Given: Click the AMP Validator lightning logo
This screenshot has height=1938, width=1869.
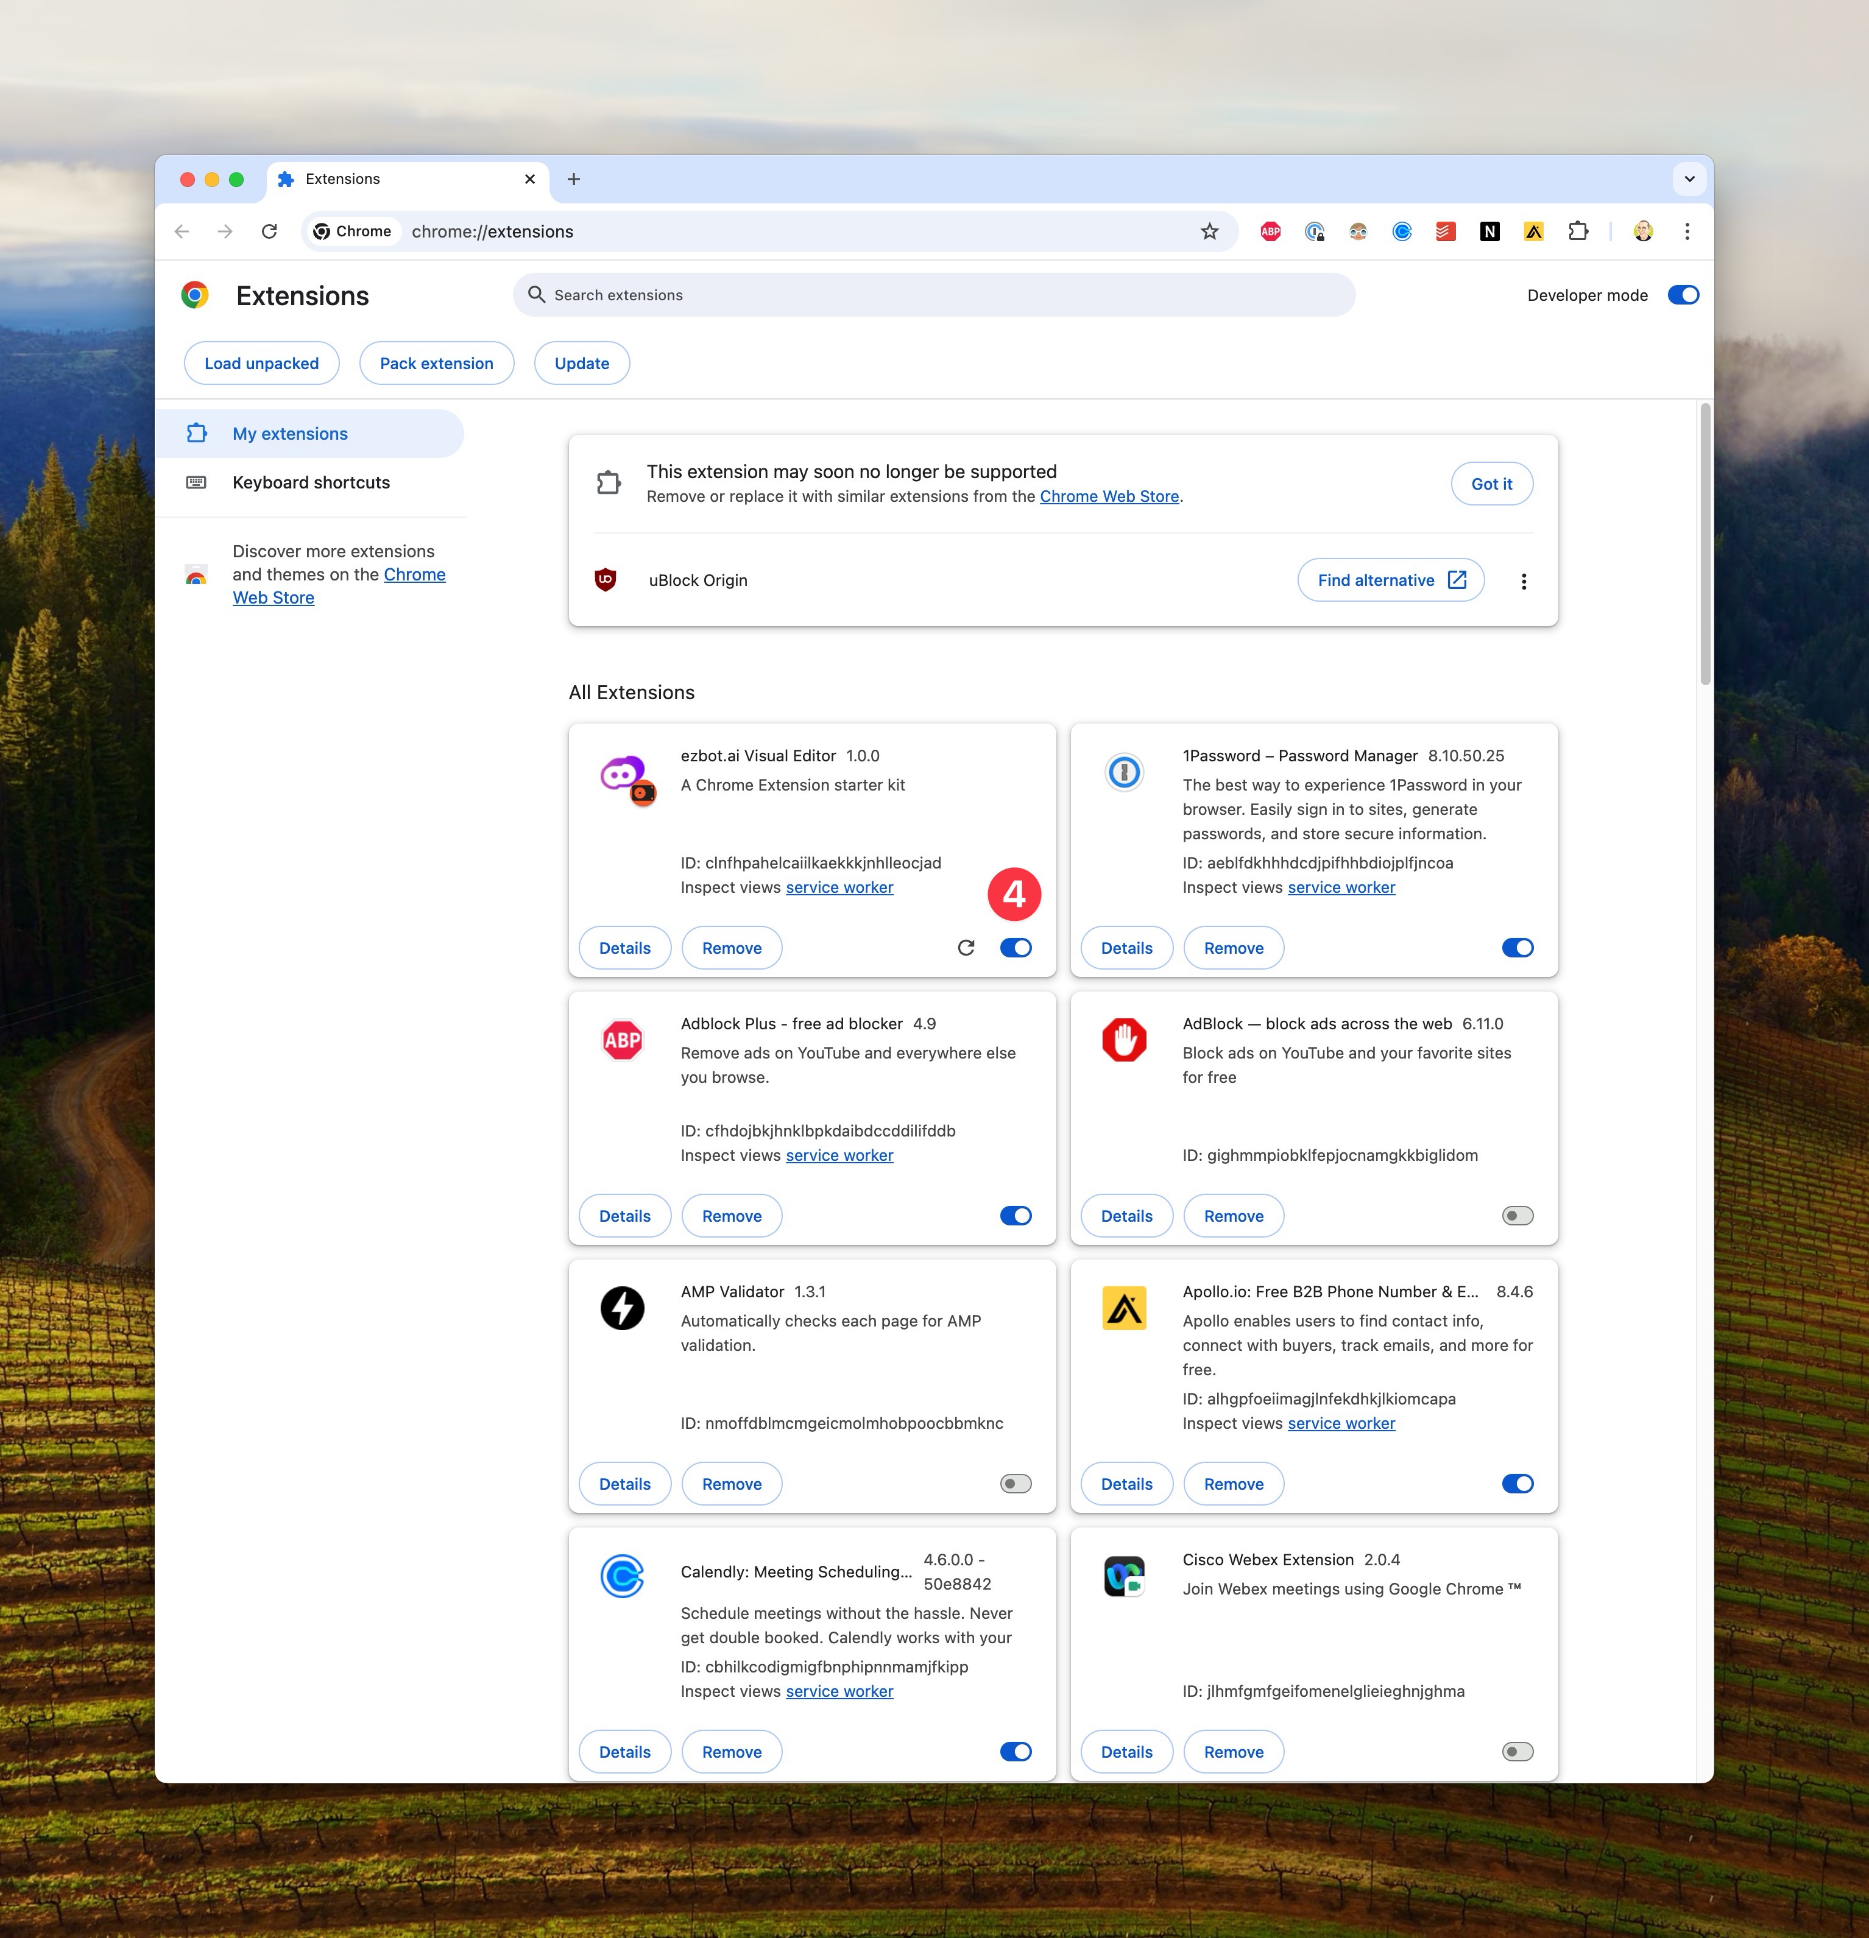Looking at the screenshot, I should pyautogui.click(x=622, y=1308).
